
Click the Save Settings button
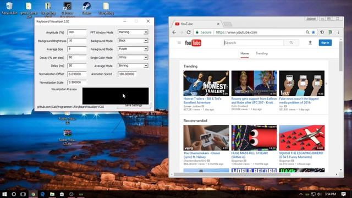[134, 106]
